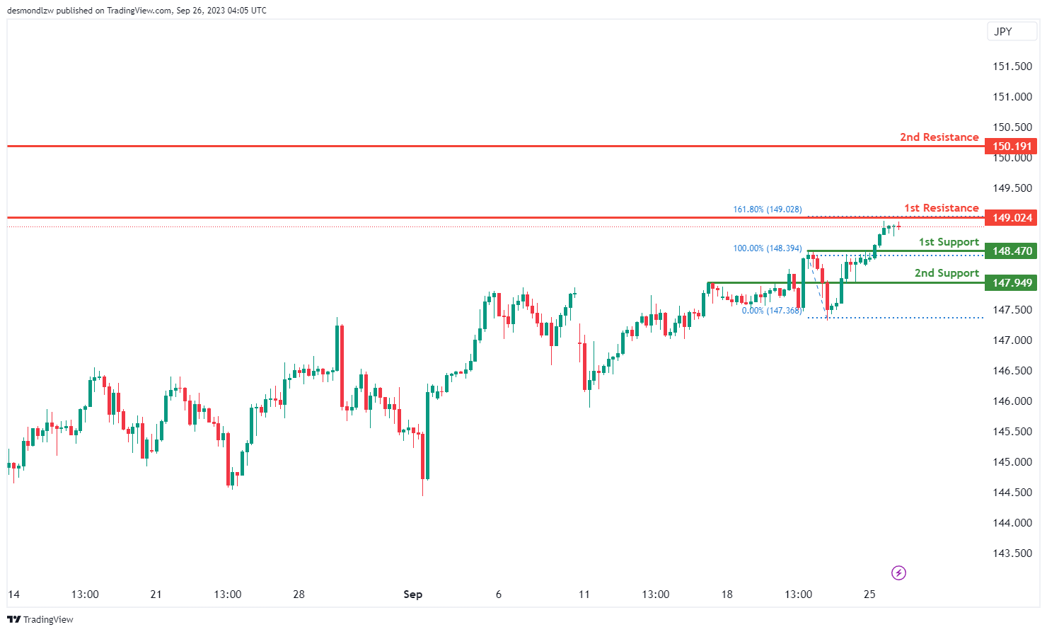Select the 2nd Support label
Image resolution: width=1047 pixels, height=632 pixels.
947,273
